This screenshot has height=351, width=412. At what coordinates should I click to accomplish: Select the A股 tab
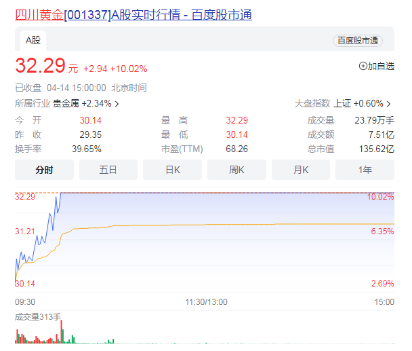[33, 40]
